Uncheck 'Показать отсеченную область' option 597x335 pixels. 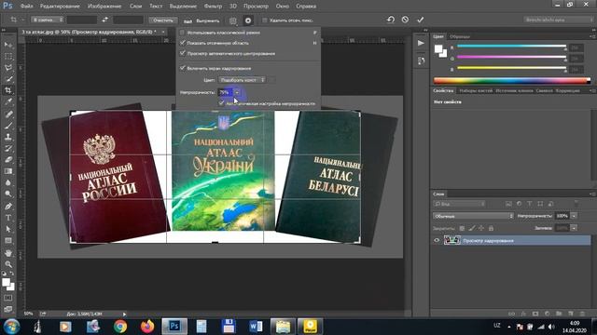pos(182,43)
